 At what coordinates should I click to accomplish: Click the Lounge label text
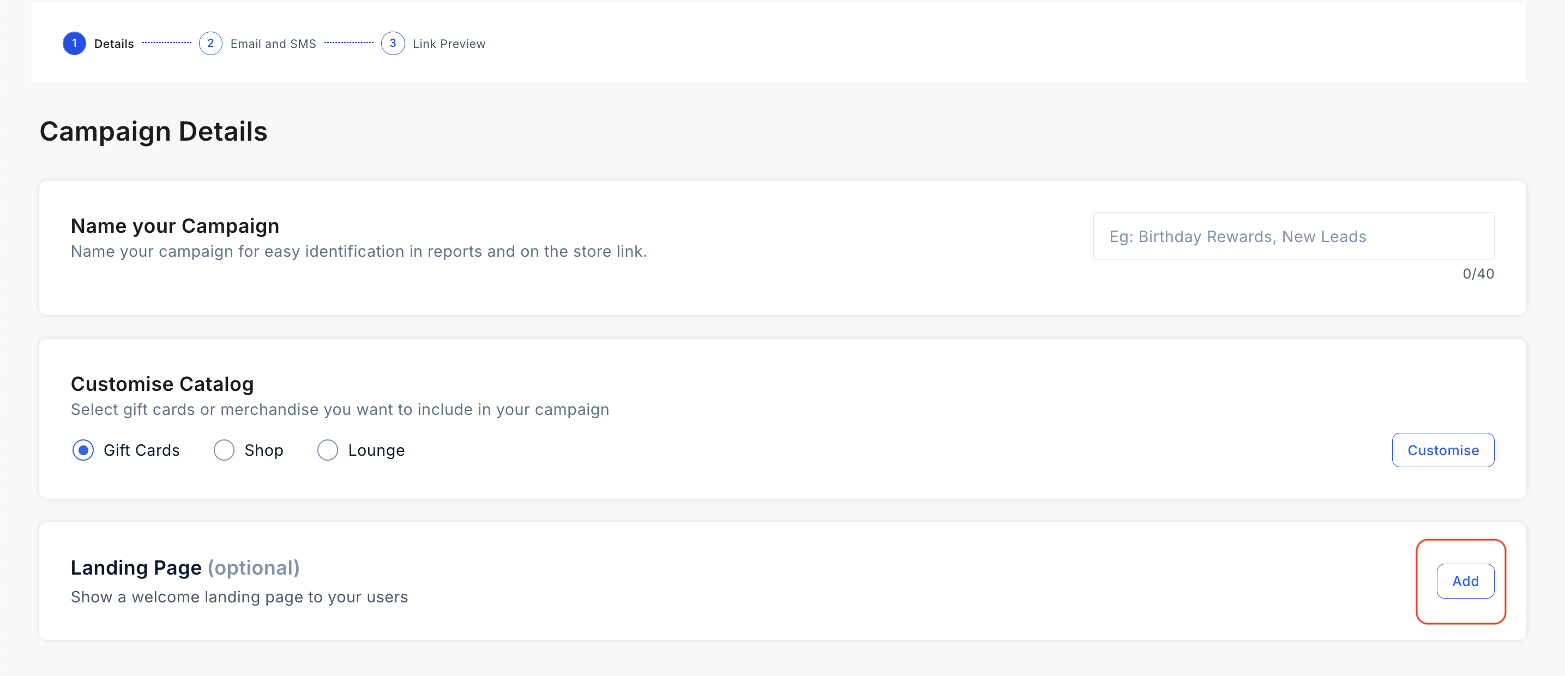click(x=376, y=450)
